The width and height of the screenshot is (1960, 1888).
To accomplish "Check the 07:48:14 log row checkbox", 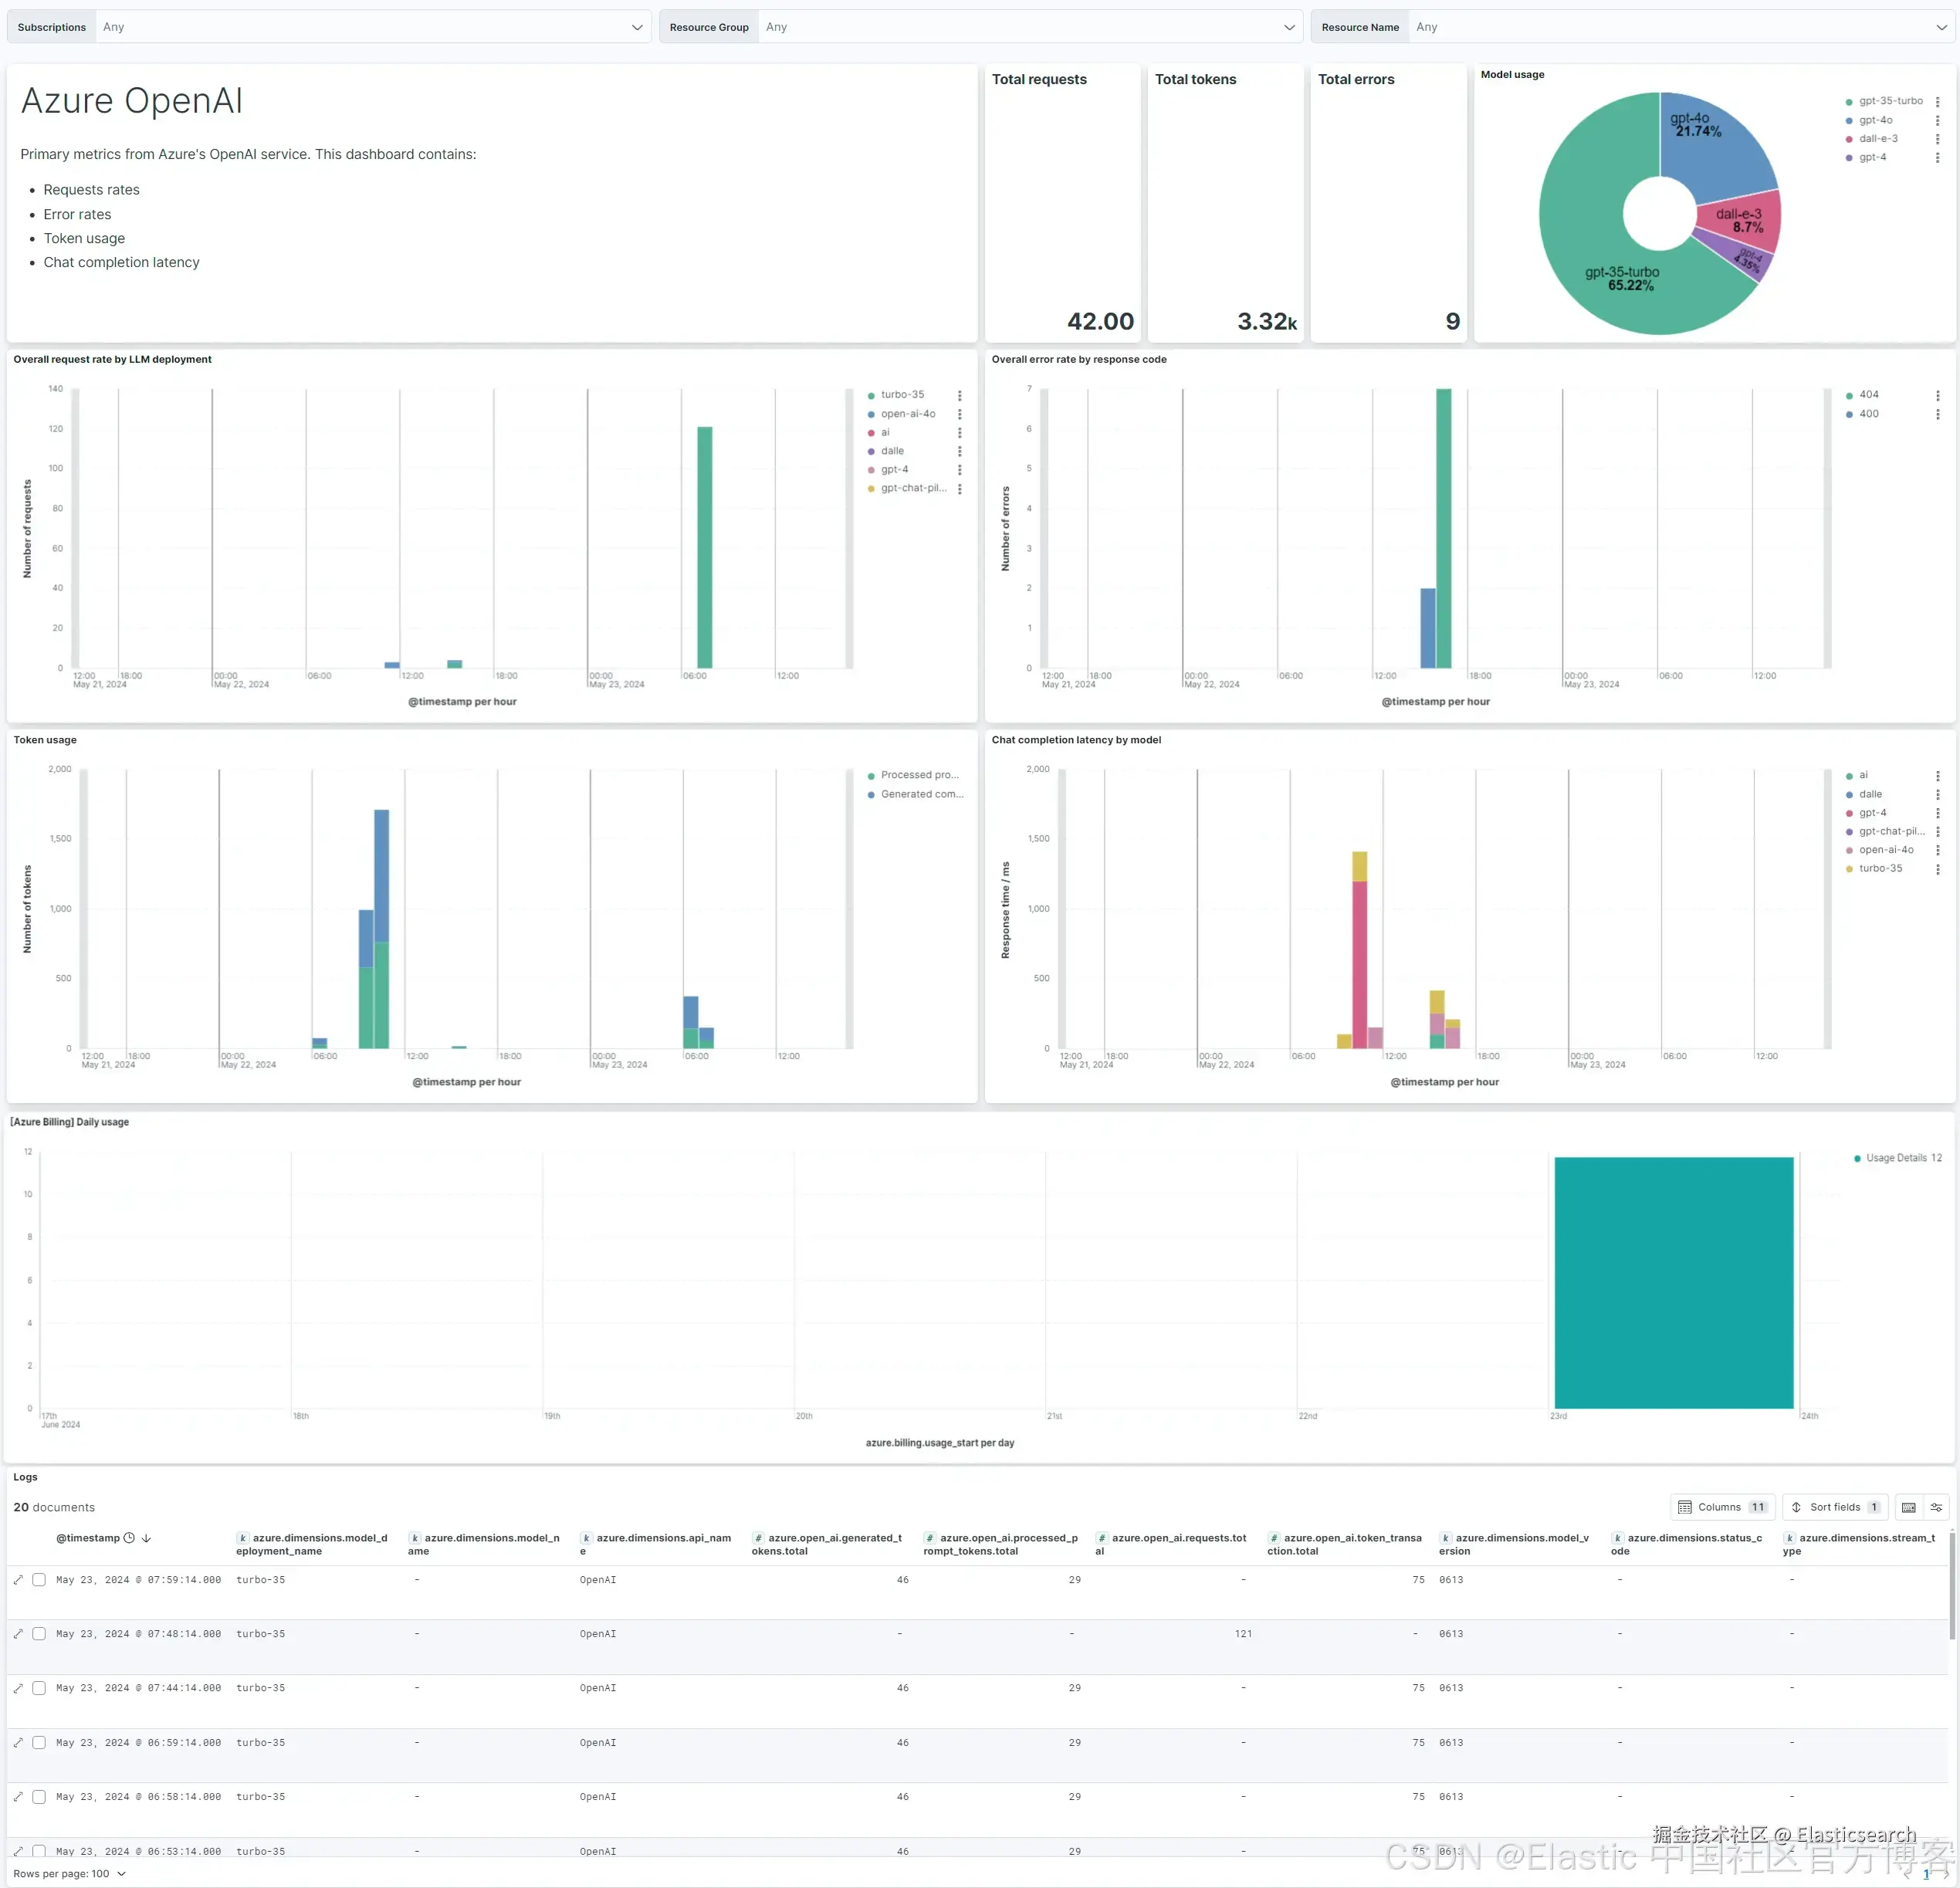I will (39, 1634).
